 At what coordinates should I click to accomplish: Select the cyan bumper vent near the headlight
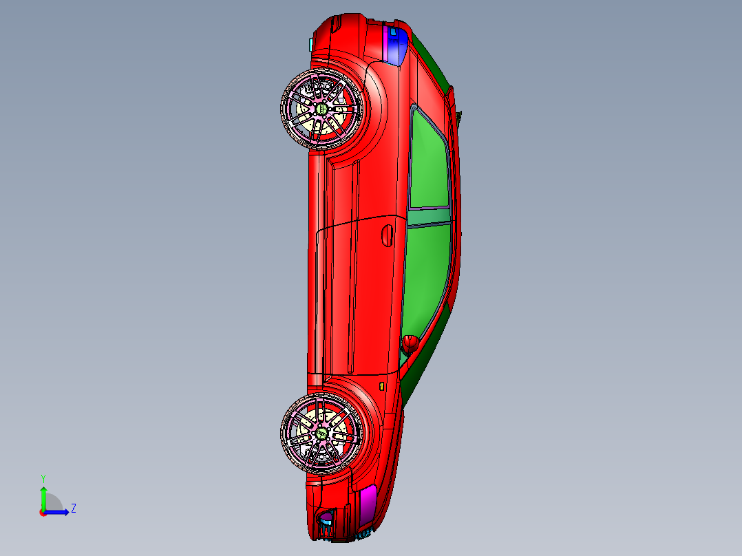[x=326, y=521]
